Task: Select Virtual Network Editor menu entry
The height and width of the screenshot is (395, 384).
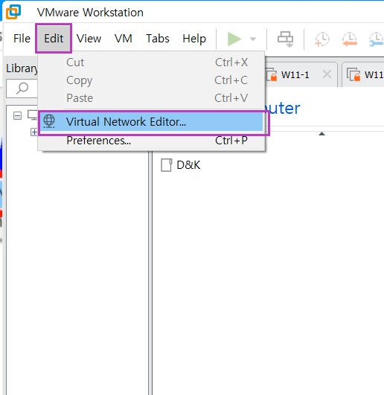Action: point(151,122)
